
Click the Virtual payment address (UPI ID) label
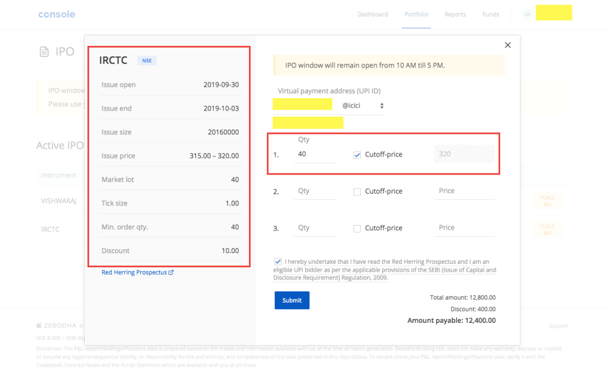(329, 91)
